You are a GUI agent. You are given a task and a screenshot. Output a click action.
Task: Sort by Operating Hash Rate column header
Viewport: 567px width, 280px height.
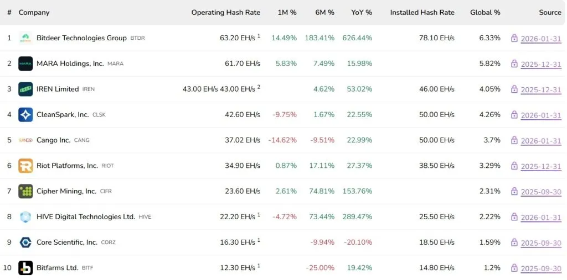coord(225,12)
